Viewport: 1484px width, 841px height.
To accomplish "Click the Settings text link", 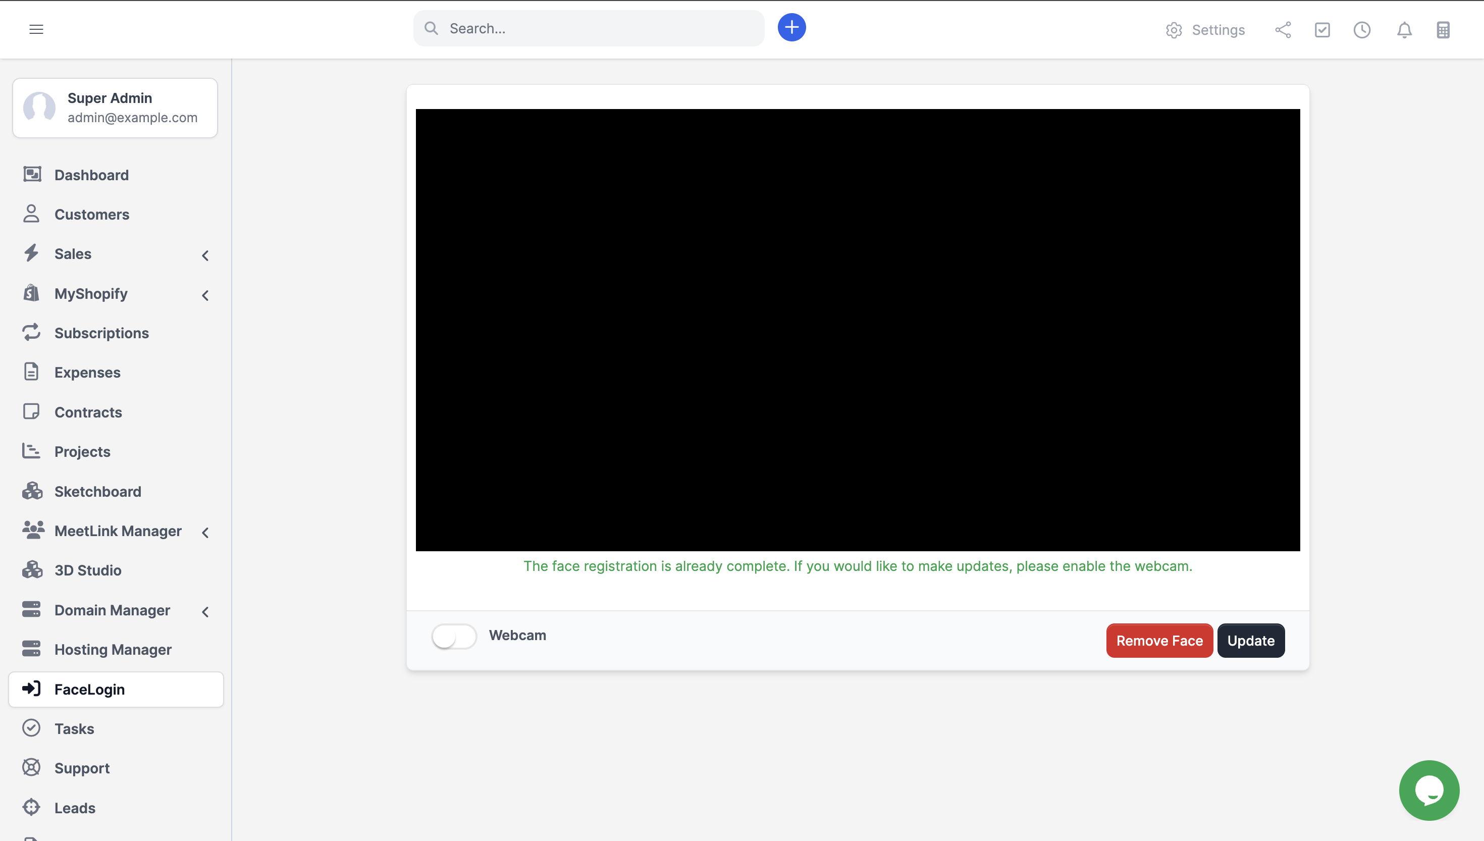I will tap(1218, 30).
